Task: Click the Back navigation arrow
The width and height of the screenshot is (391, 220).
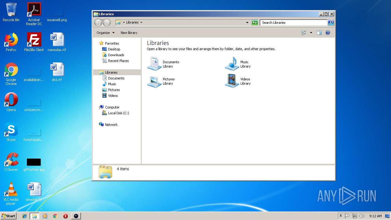Action: tap(98, 22)
